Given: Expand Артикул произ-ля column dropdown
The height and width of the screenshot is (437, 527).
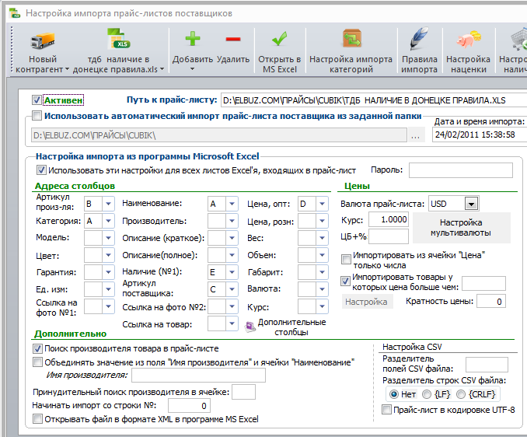Looking at the screenshot, I should 108,204.
